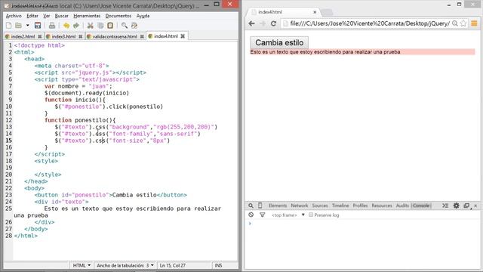Image resolution: width=483 pixels, height=272 pixels.
Task: Open top frame context dropdown
Action: 288,215
